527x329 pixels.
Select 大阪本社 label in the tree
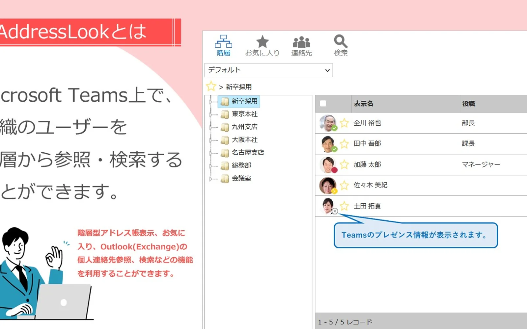point(245,140)
